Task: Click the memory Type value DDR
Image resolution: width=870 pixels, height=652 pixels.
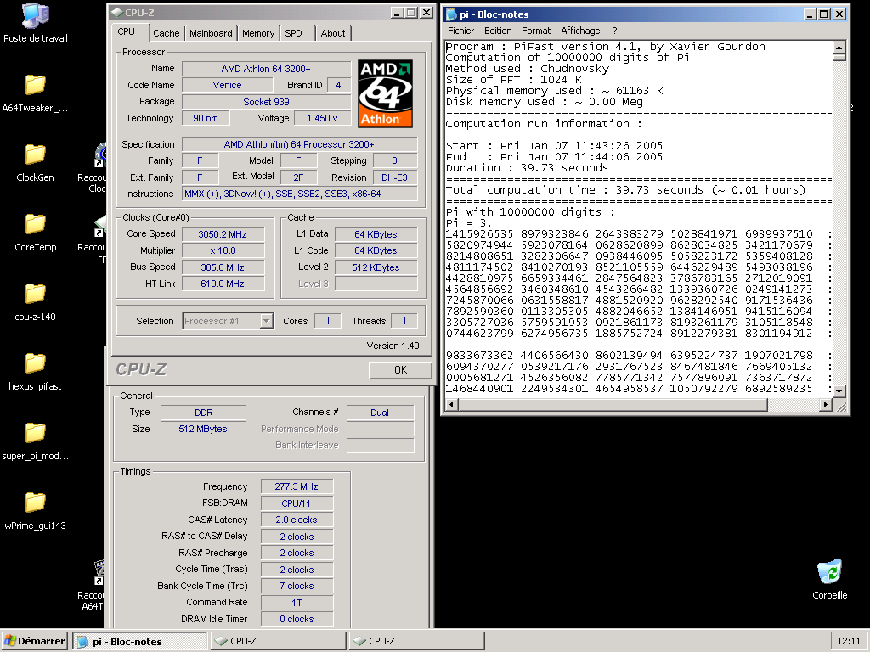Action: click(x=204, y=413)
